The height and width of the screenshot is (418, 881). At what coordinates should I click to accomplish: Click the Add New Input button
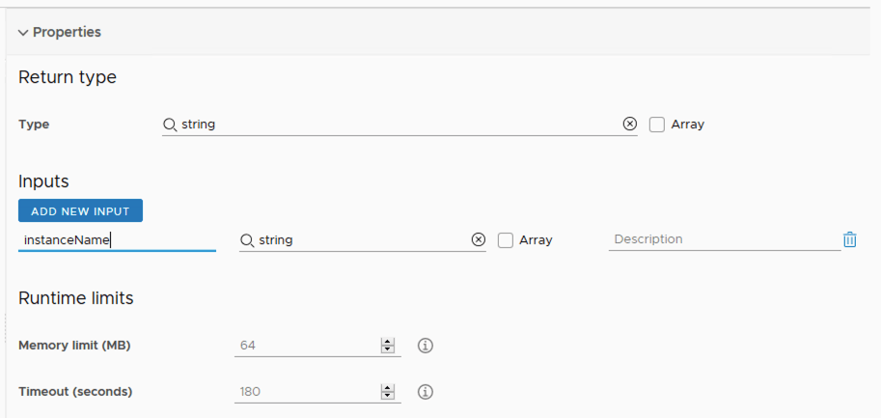pyautogui.click(x=80, y=210)
